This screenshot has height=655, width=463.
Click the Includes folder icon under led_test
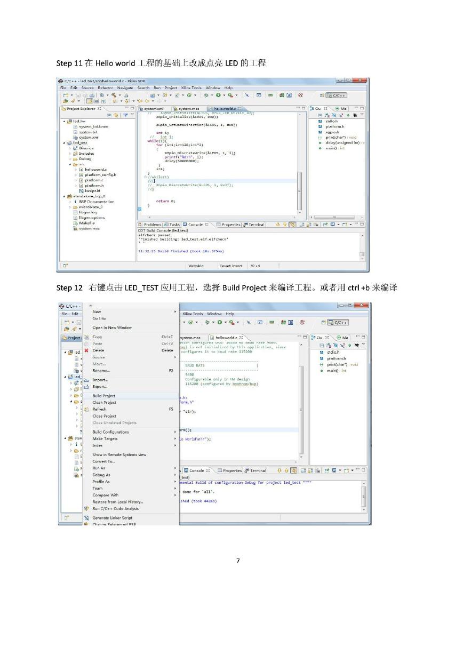75,154
